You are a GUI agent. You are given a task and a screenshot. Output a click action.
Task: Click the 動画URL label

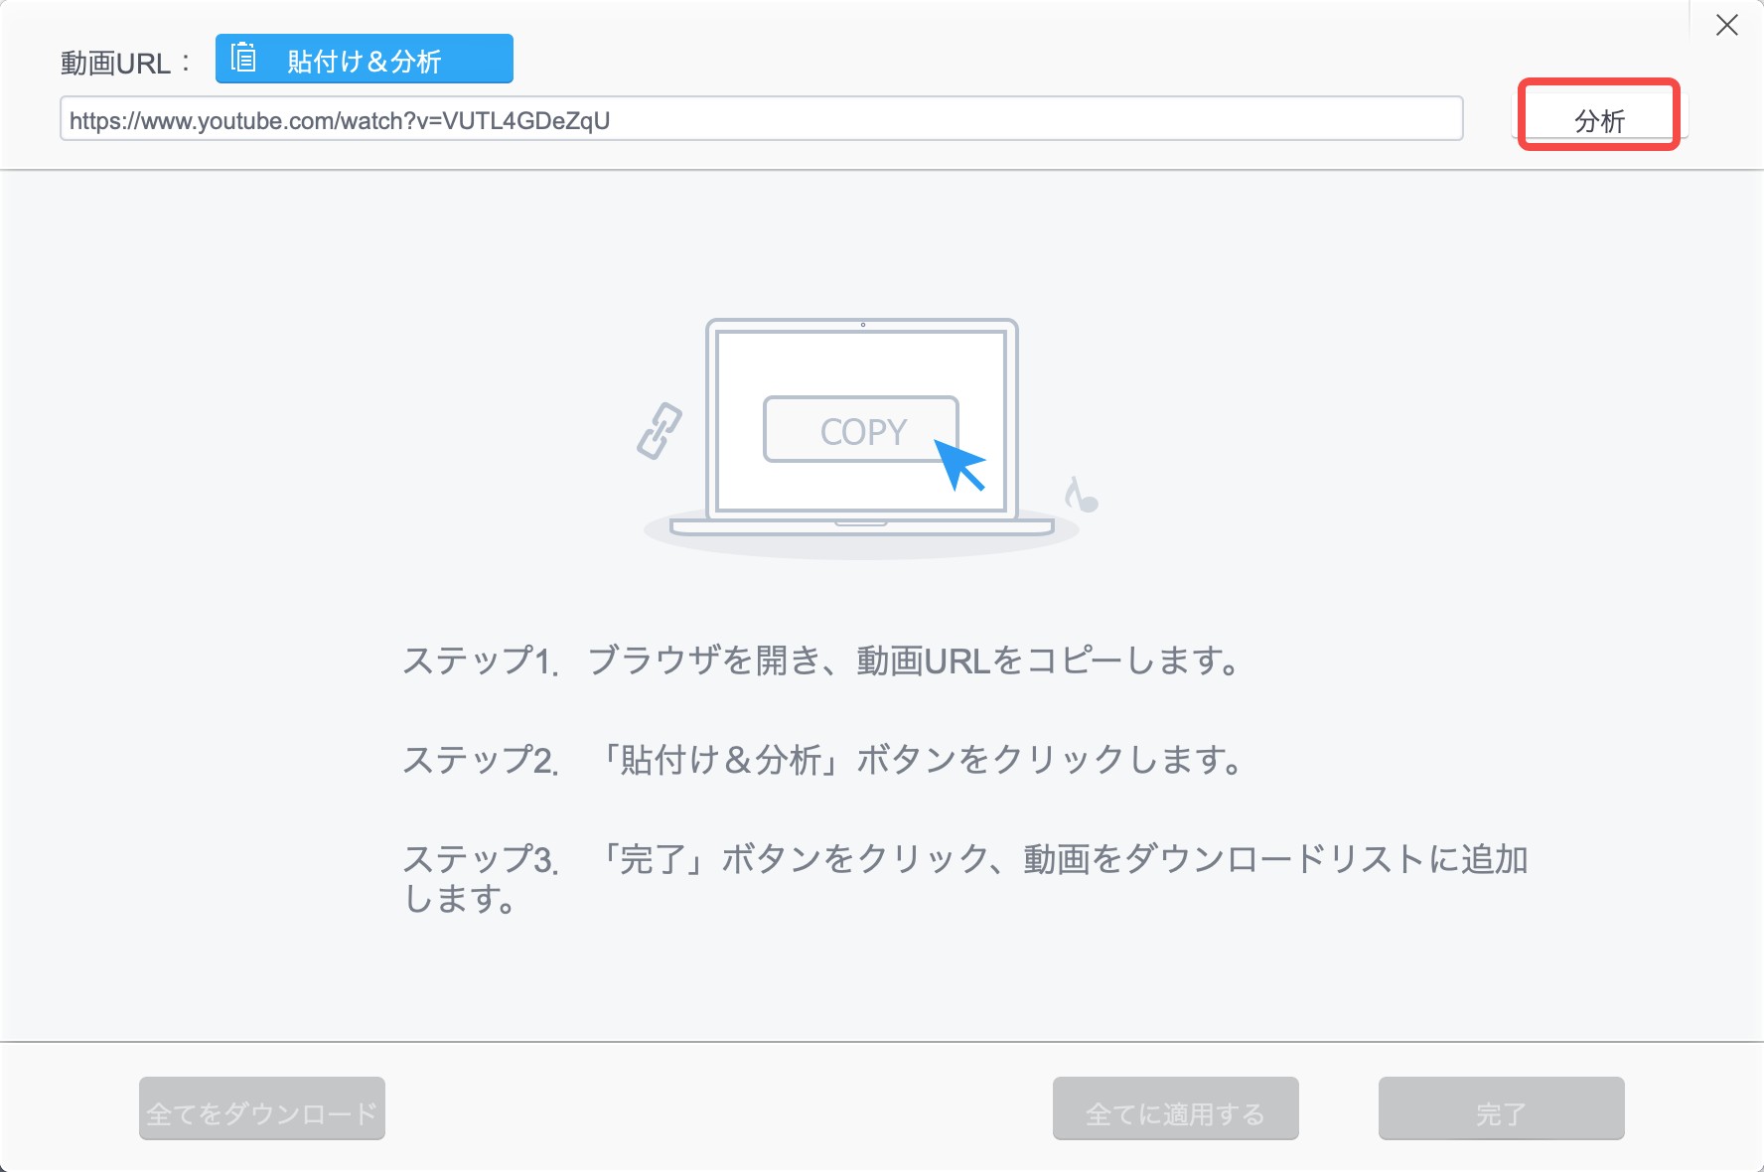[x=126, y=64]
